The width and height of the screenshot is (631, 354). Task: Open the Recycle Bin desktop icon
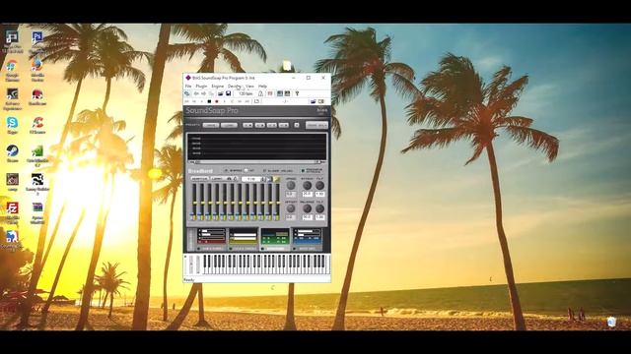[611, 322]
